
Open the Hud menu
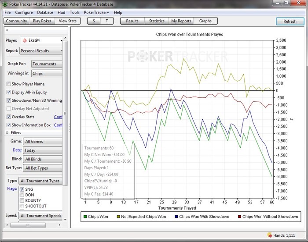[x=61, y=12]
